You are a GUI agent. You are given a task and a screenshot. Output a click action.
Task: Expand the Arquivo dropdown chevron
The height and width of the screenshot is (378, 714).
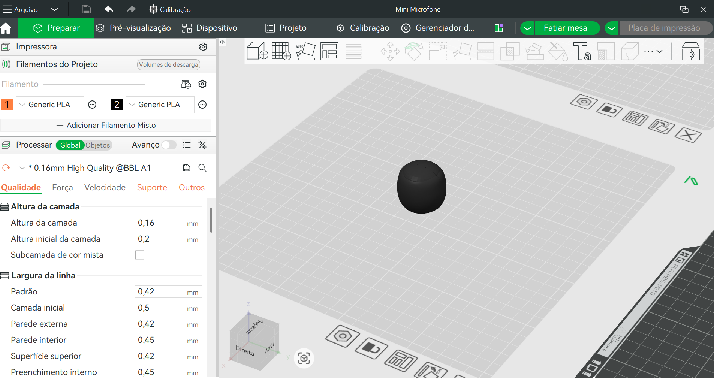pyautogui.click(x=54, y=9)
